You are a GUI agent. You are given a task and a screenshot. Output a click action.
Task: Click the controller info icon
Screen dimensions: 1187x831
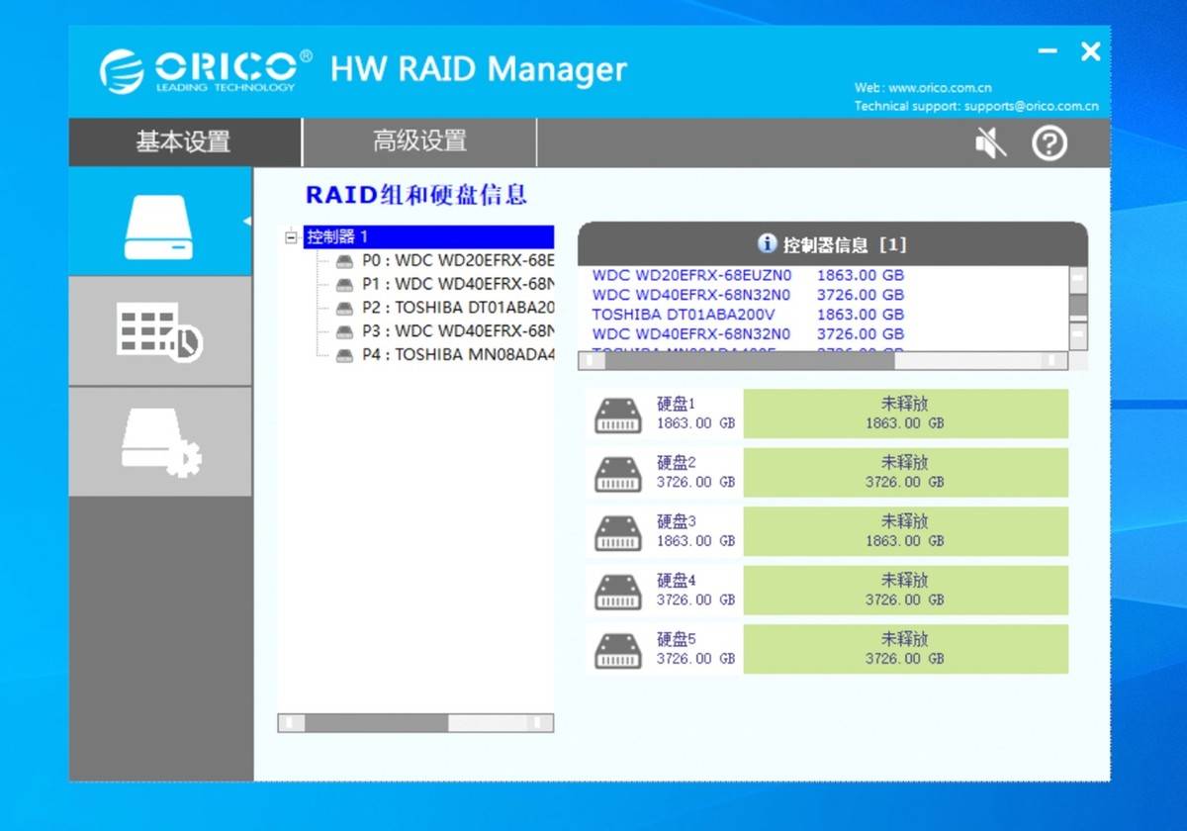[x=767, y=243]
